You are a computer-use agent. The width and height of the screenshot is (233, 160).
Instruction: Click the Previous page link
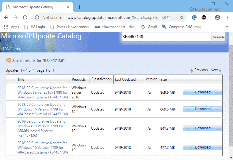coord(201,70)
